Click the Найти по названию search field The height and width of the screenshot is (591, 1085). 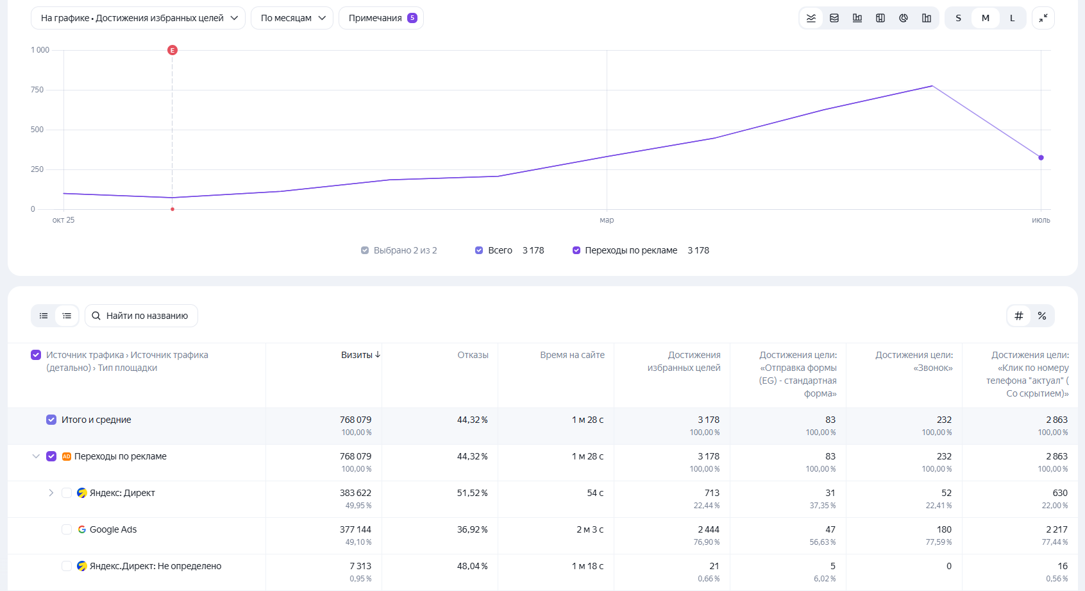point(141,316)
